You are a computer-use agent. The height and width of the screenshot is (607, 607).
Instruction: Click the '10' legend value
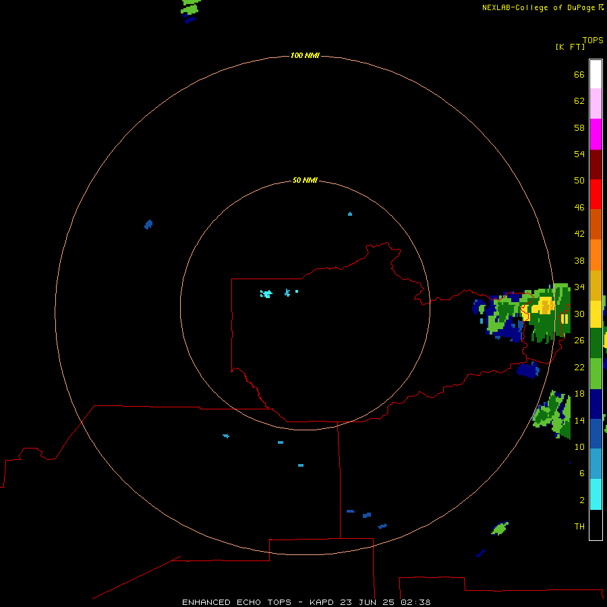[579, 446]
